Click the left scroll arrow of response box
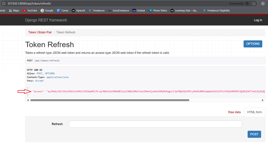 click(28, 100)
